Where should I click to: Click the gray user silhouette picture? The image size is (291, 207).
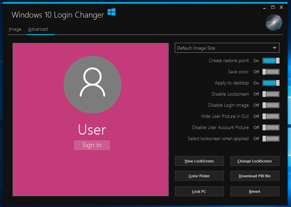pyautogui.click(x=92, y=85)
